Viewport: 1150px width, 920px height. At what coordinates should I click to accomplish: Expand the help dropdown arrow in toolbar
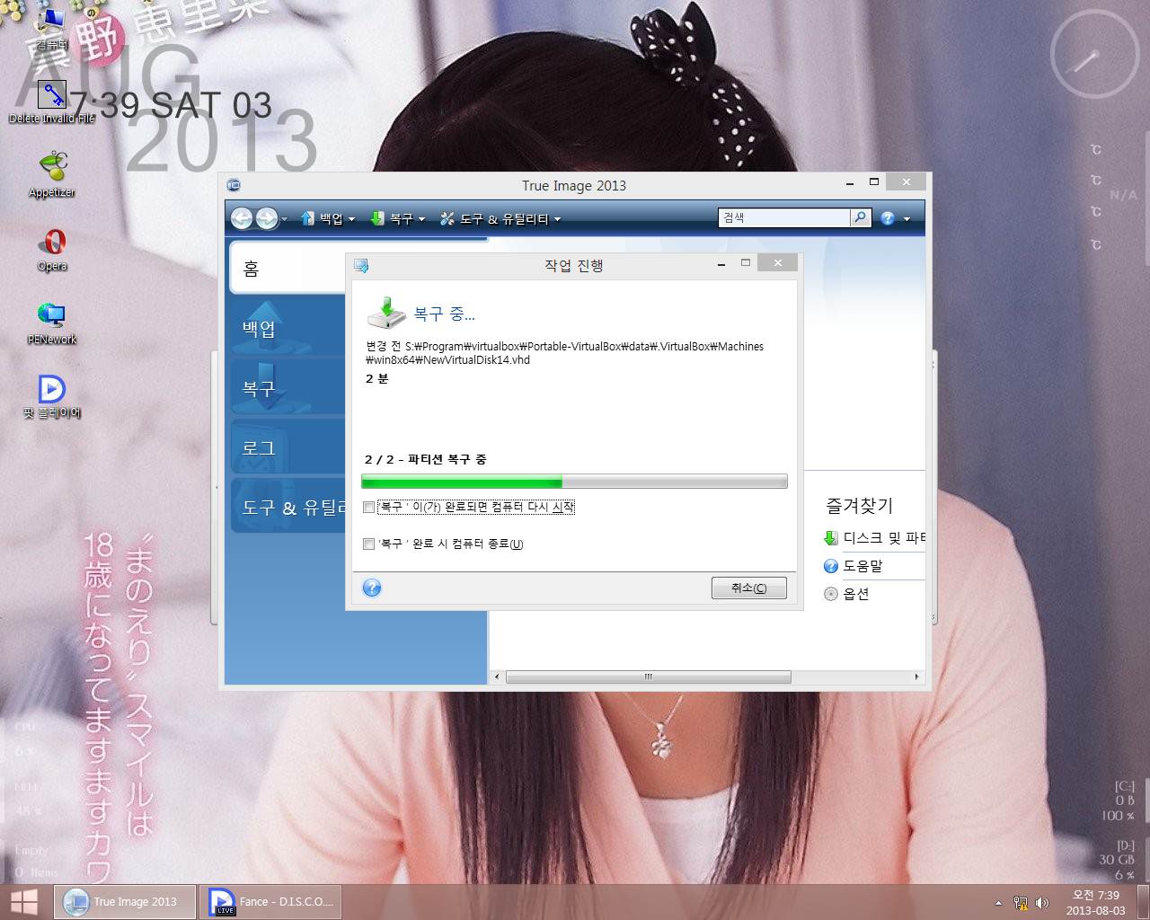pos(907,219)
